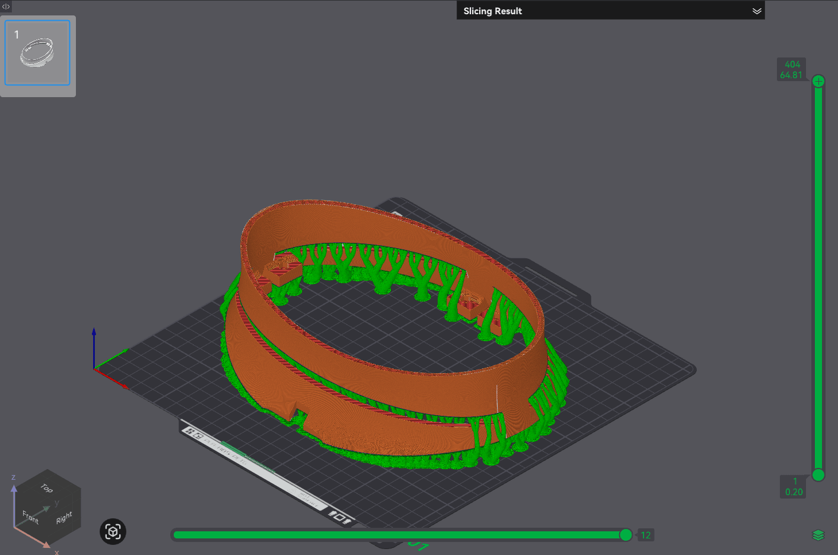Image resolution: width=838 pixels, height=555 pixels.
Task: Click the layers view icon in bottom-right corner
Action: [819, 534]
